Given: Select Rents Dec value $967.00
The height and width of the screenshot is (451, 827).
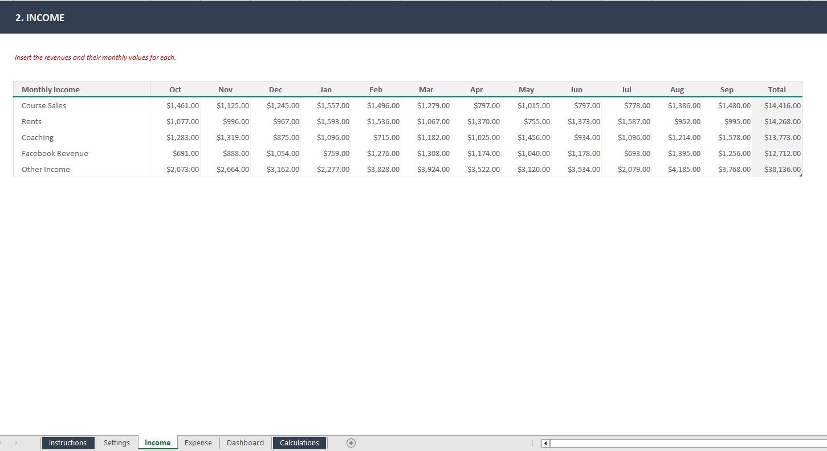Looking at the screenshot, I should (276, 121).
